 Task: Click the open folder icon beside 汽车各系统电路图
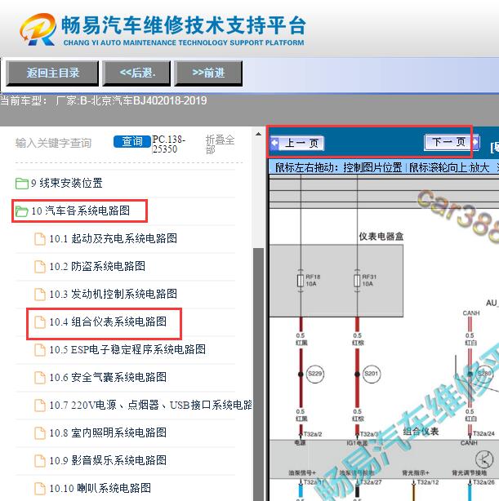(22, 211)
